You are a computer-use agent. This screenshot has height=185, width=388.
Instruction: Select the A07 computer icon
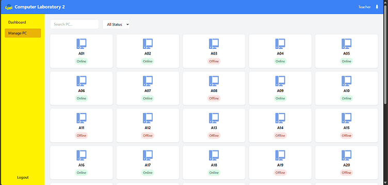click(x=148, y=81)
